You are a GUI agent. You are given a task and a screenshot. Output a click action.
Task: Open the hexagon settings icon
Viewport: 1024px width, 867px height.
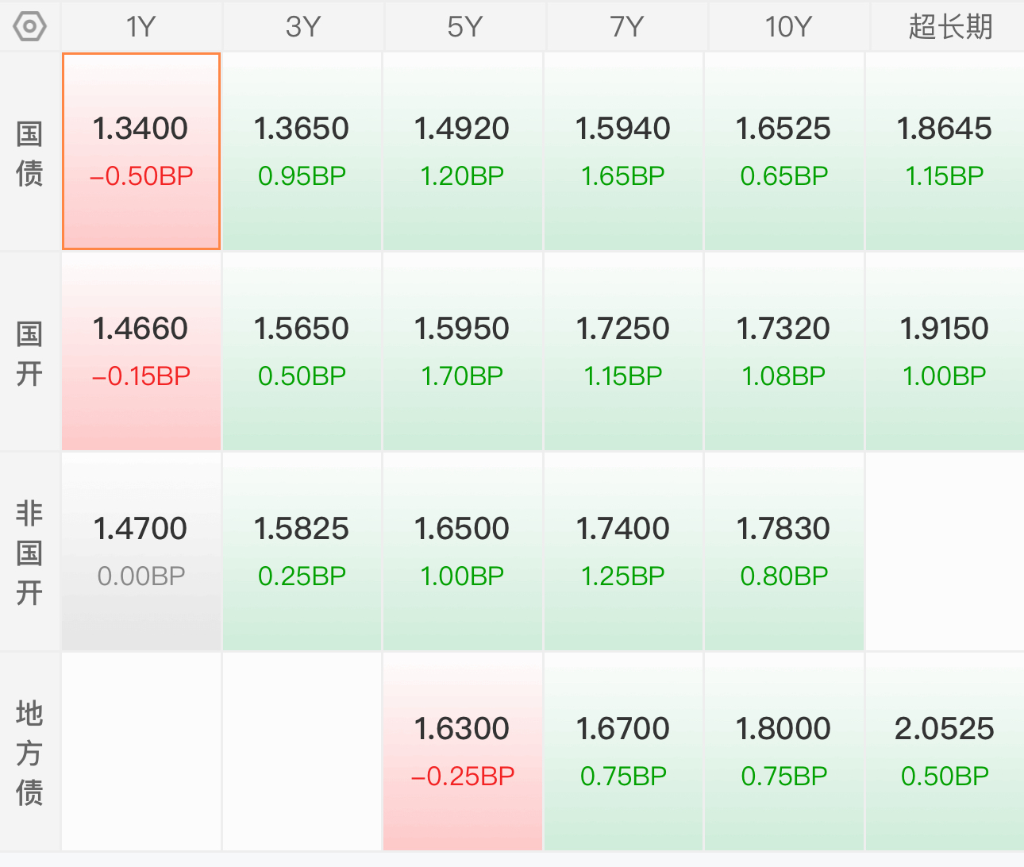[x=29, y=27]
